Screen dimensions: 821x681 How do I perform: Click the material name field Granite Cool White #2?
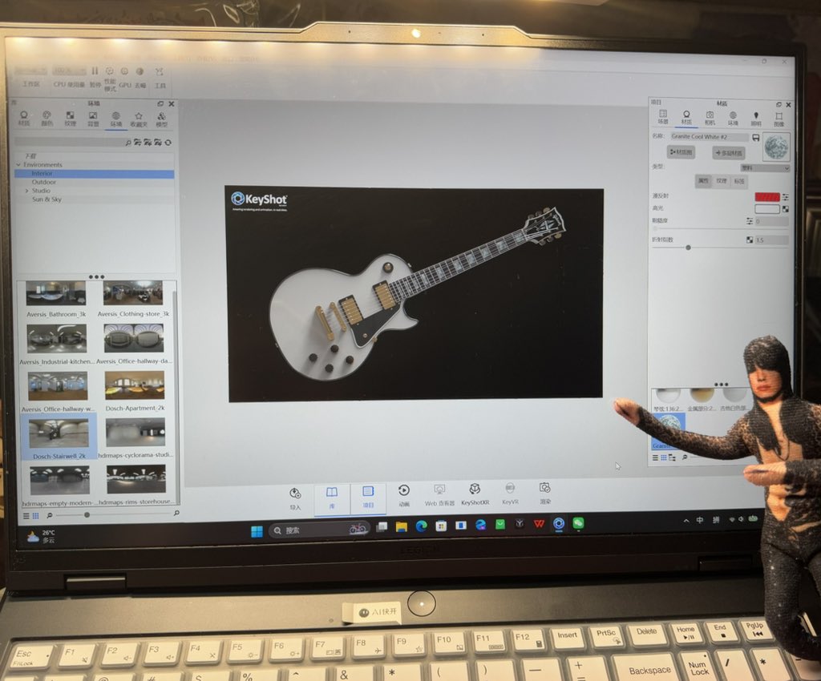click(x=709, y=137)
